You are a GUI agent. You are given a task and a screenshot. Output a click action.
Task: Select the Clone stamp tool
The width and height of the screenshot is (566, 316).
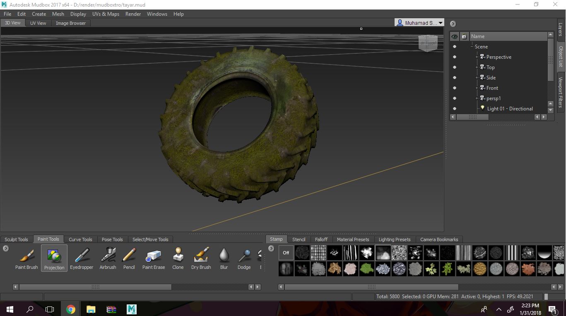click(x=178, y=259)
